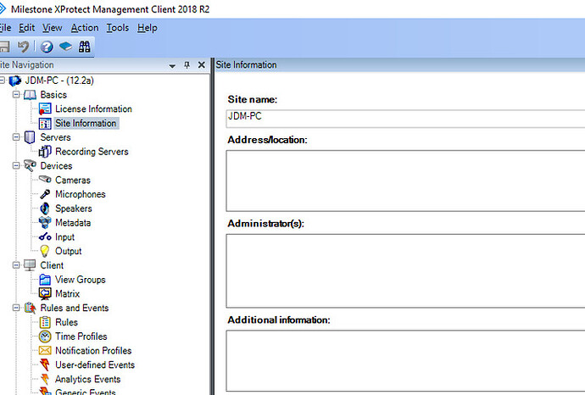Click the Recording Servers icon

[x=45, y=152]
